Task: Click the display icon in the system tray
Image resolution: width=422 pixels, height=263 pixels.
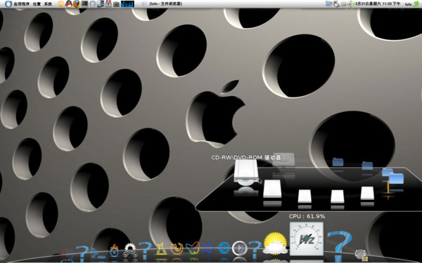Action: coord(329,4)
